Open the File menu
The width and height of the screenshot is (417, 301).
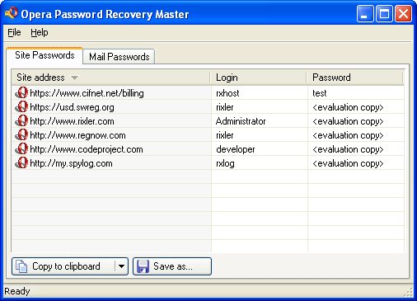tap(14, 32)
